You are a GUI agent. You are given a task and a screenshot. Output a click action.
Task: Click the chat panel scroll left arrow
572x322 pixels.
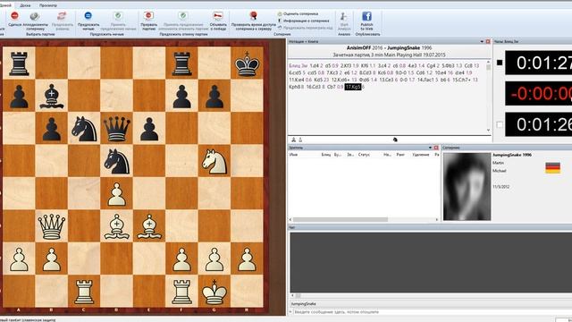point(292,295)
